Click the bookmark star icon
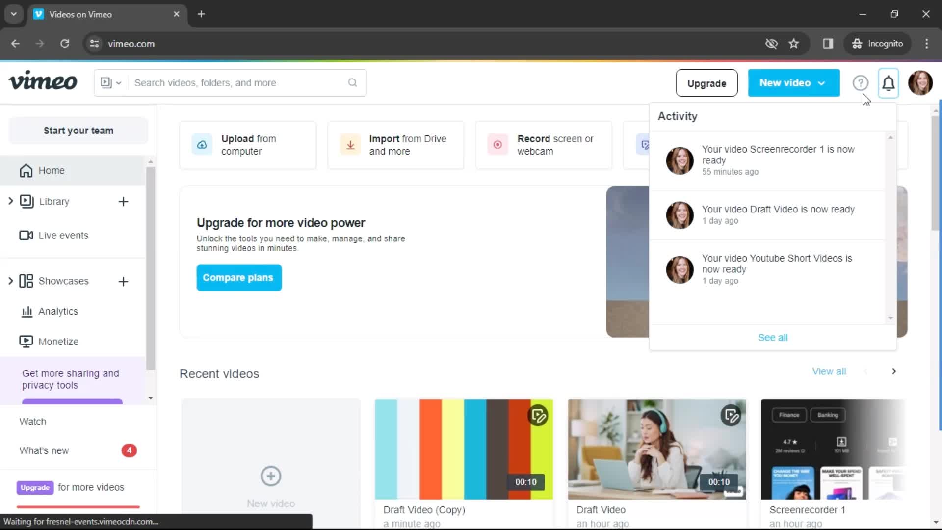Screen dimensions: 942x530 click(793, 44)
